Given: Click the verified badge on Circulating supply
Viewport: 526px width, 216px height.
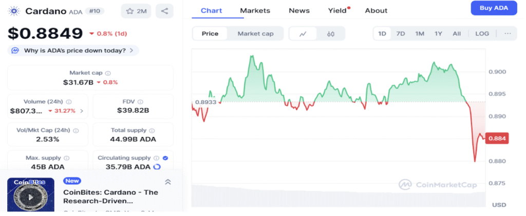Looking at the screenshot, I should click(x=165, y=158).
